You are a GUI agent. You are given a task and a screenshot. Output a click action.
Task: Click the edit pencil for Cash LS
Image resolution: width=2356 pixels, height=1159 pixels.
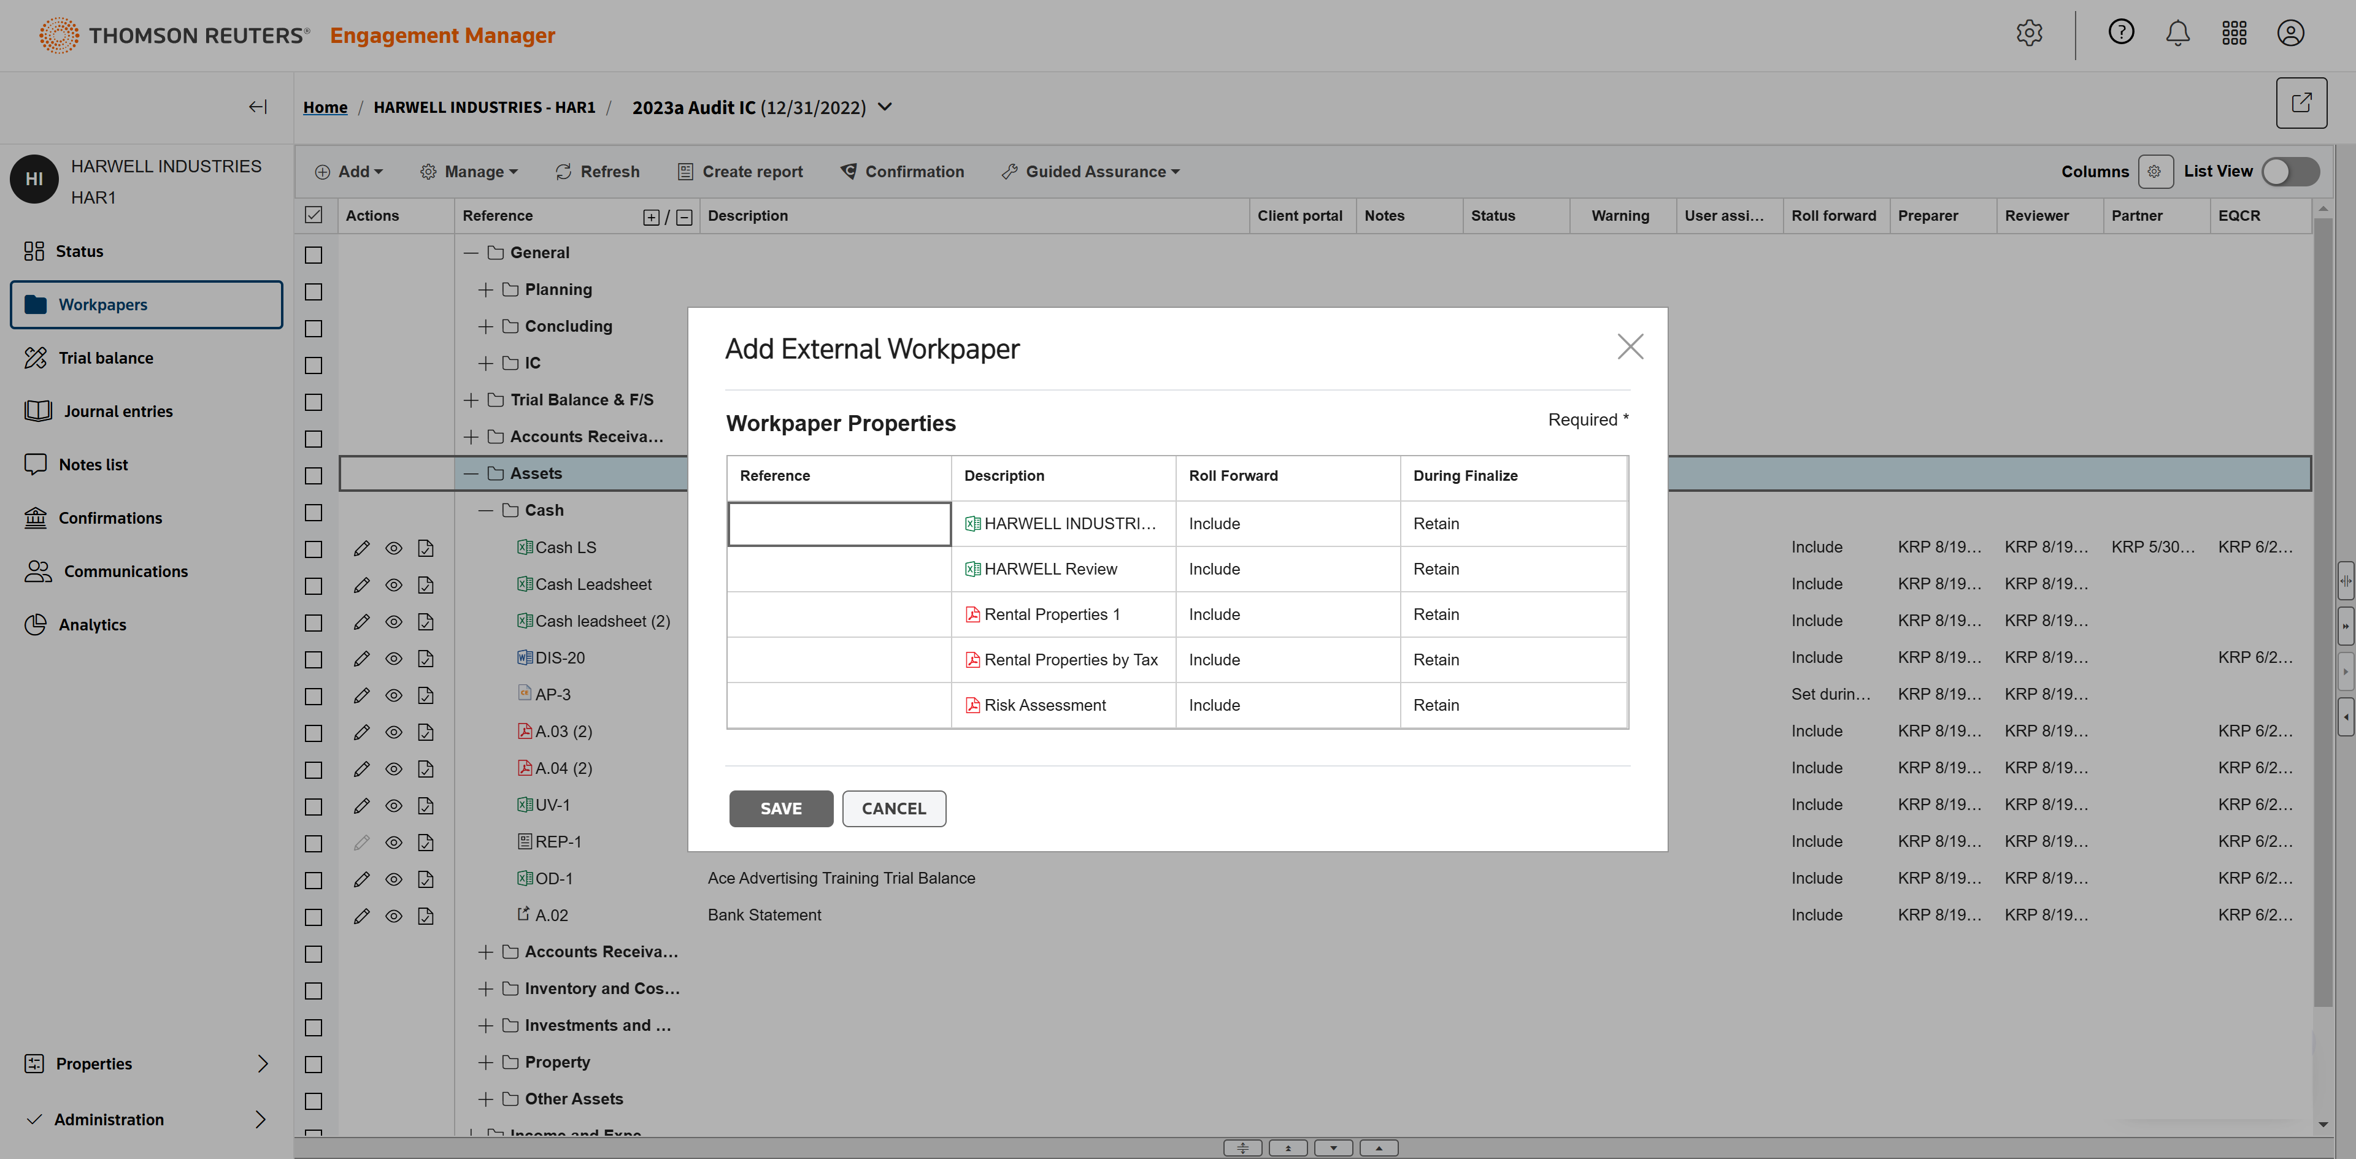click(361, 548)
